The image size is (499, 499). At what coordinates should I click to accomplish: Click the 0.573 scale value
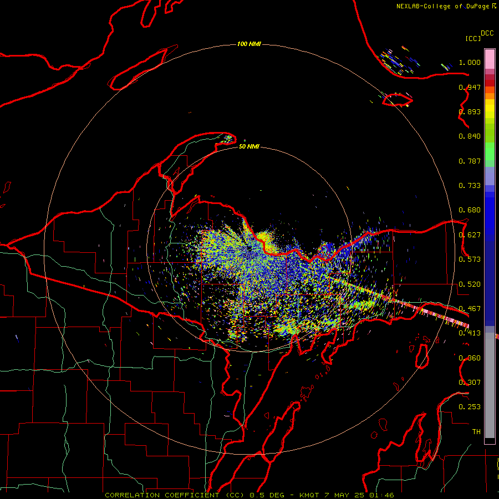pyautogui.click(x=470, y=259)
